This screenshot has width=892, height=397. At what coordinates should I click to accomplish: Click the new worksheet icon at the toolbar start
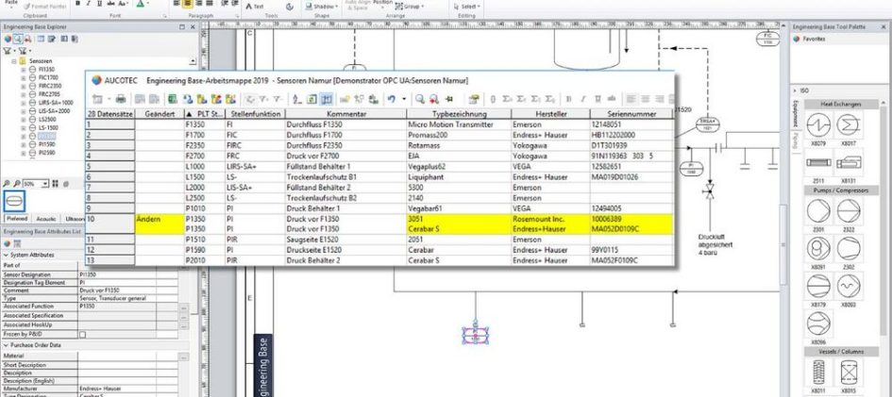pyautogui.click(x=97, y=99)
